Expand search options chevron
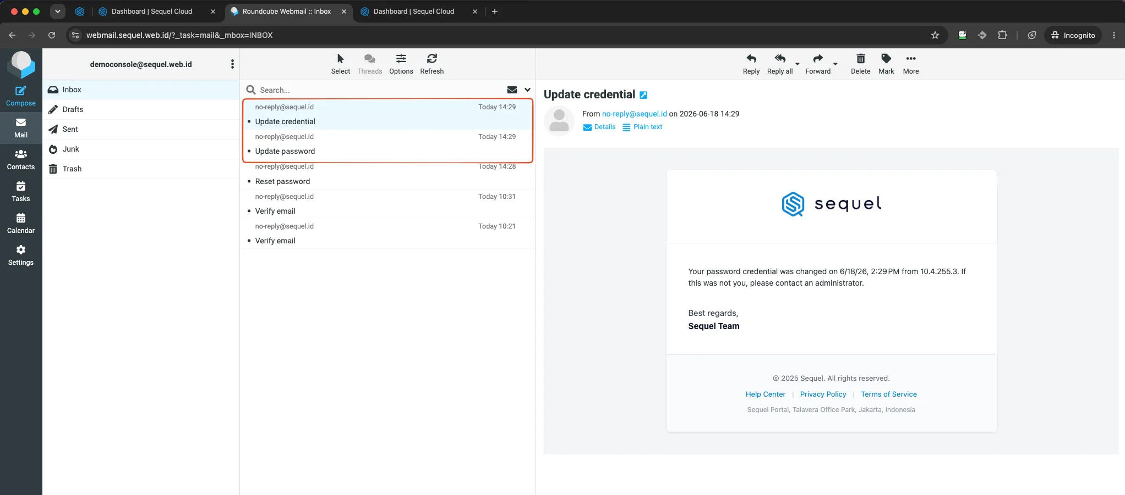The image size is (1125, 495). click(527, 90)
